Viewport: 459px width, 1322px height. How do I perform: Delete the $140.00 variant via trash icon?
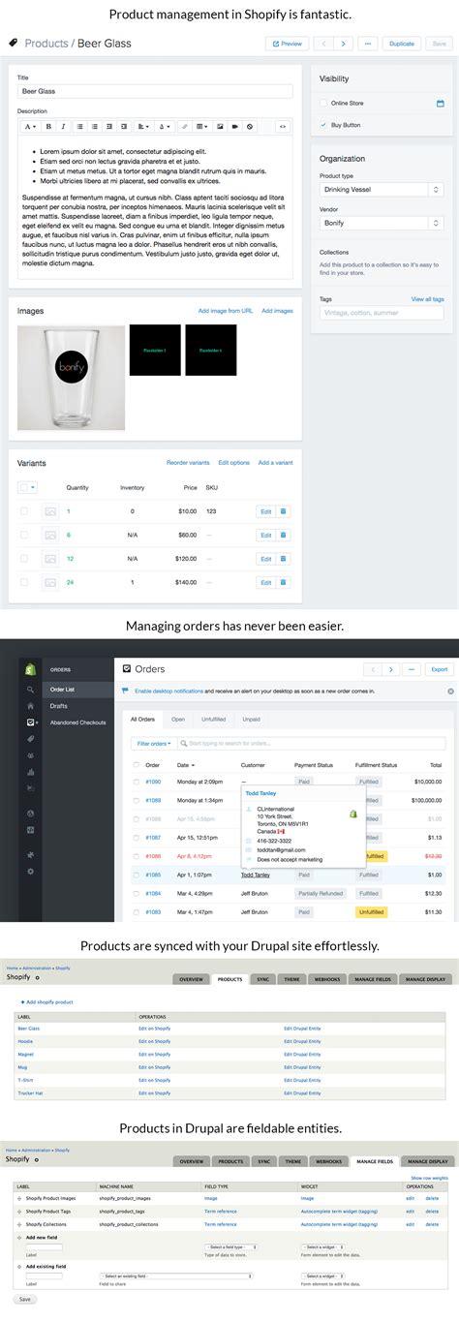coord(283,582)
